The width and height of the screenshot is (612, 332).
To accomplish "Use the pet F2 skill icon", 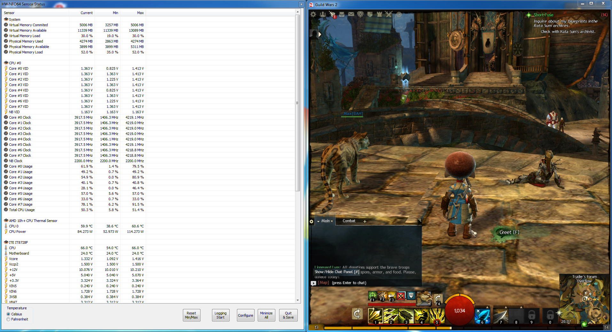I will (x=382, y=296).
